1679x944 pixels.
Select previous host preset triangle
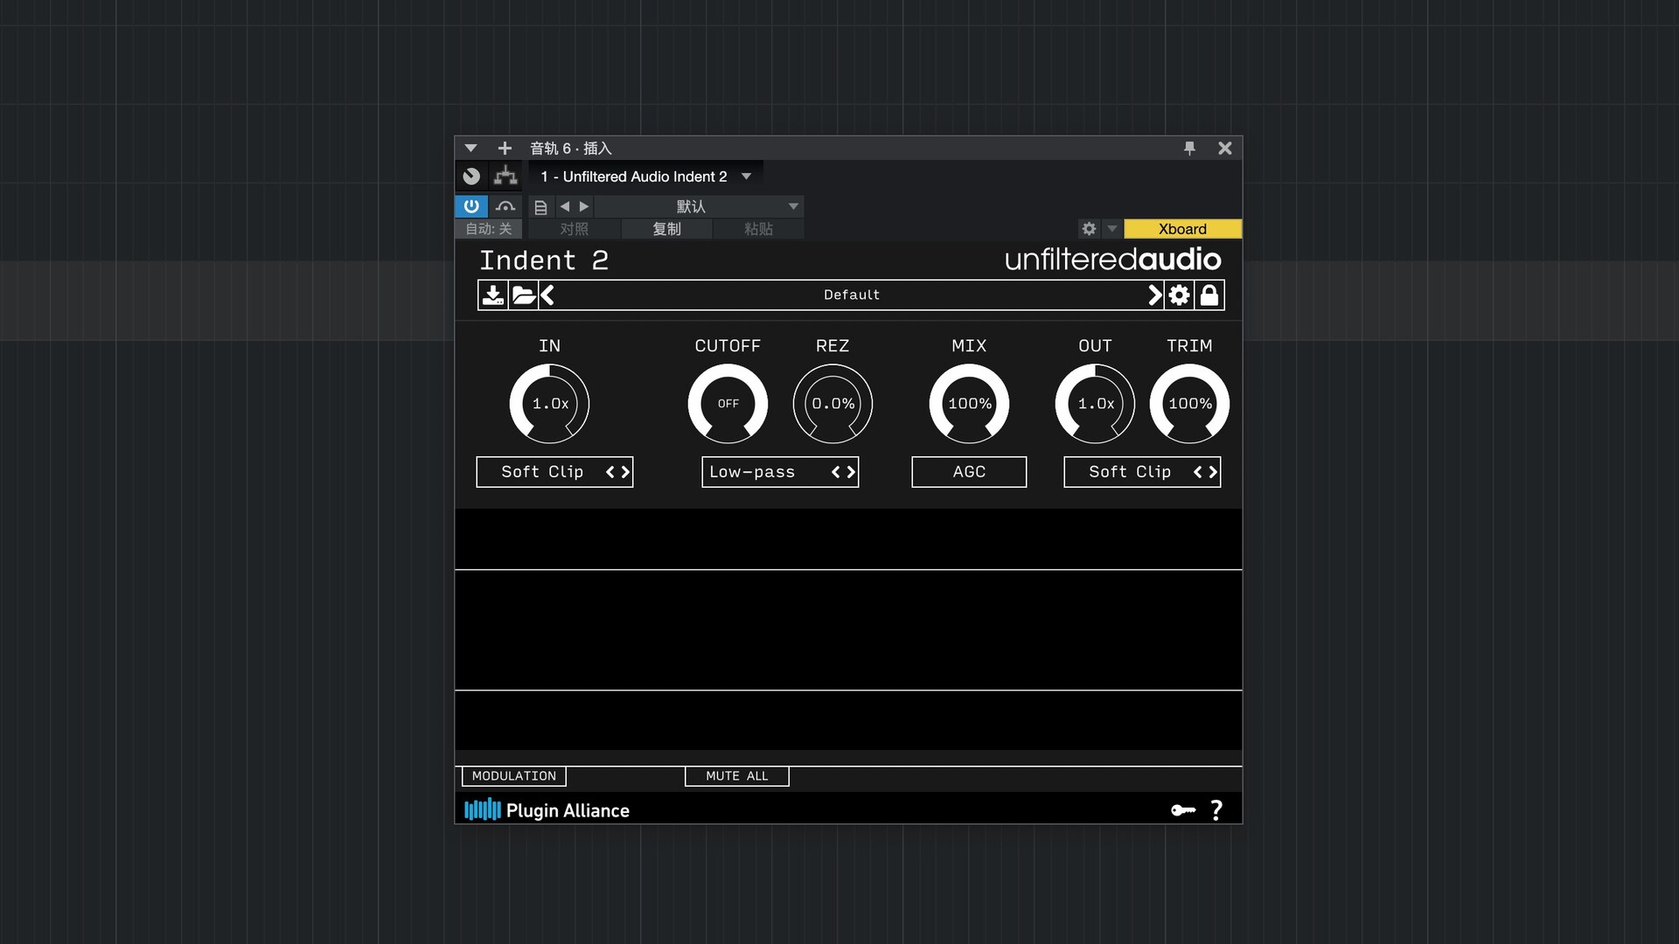click(x=565, y=207)
